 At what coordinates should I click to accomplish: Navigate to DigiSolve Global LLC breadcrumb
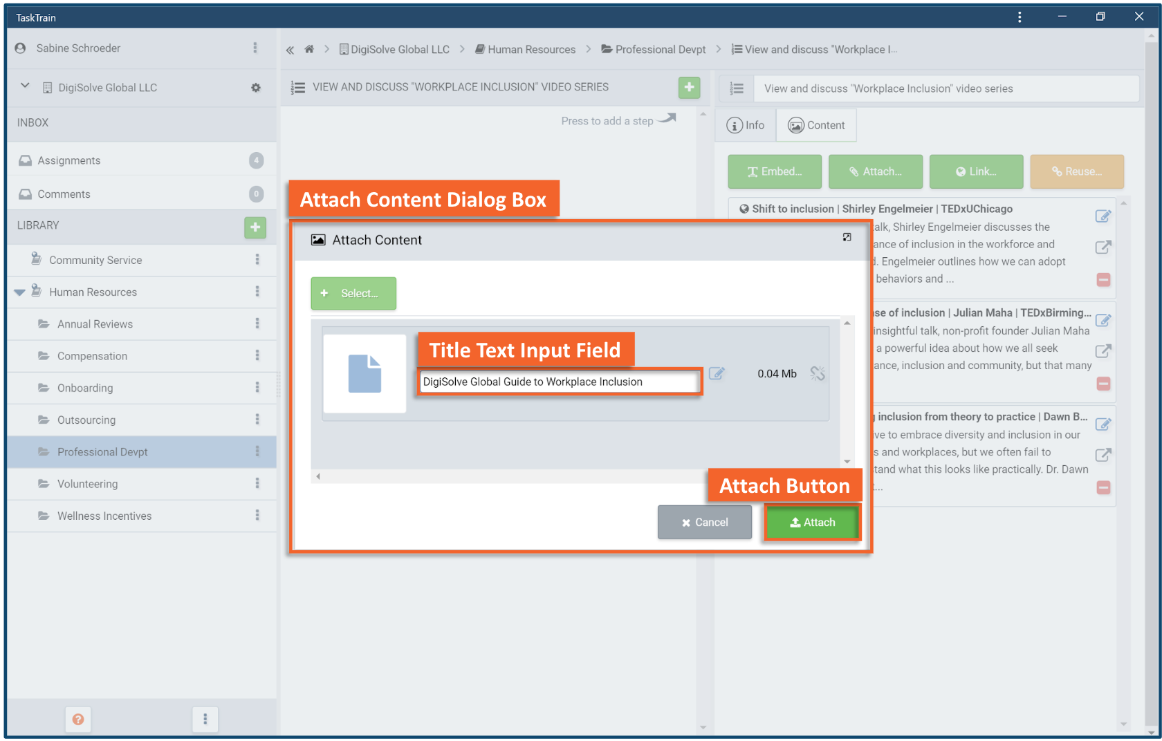[x=394, y=49]
